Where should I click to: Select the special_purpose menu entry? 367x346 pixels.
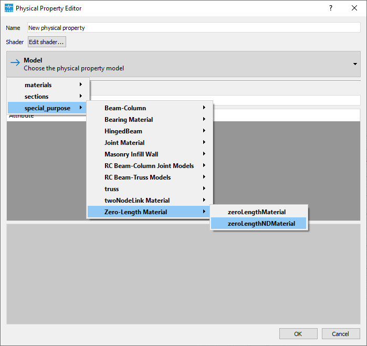tap(47, 108)
